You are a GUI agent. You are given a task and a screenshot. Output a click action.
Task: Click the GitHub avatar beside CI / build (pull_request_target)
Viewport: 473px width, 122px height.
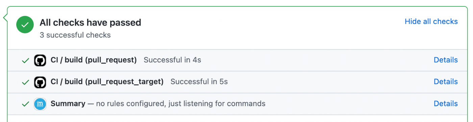40,82
